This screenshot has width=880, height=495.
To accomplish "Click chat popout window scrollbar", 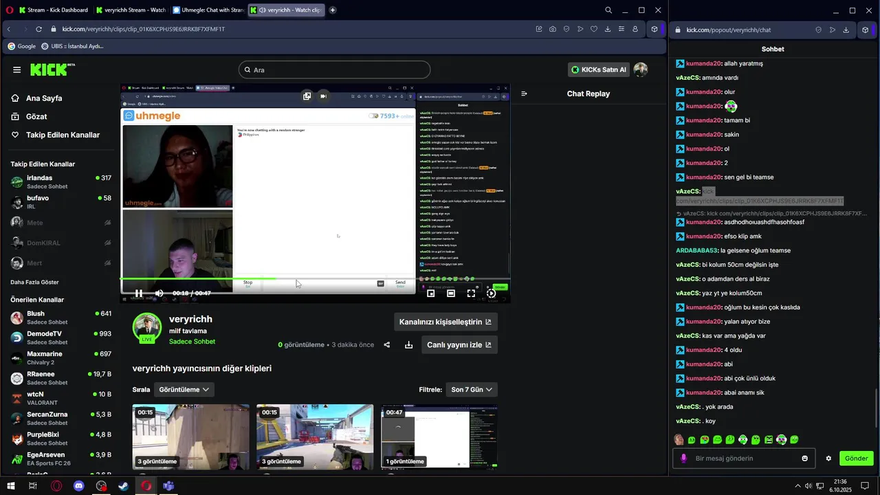I will (x=876, y=407).
